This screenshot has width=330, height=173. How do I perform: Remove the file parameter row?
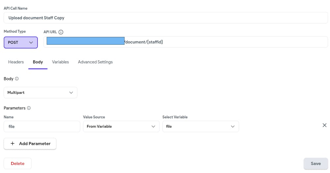pyautogui.click(x=324, y=125)
